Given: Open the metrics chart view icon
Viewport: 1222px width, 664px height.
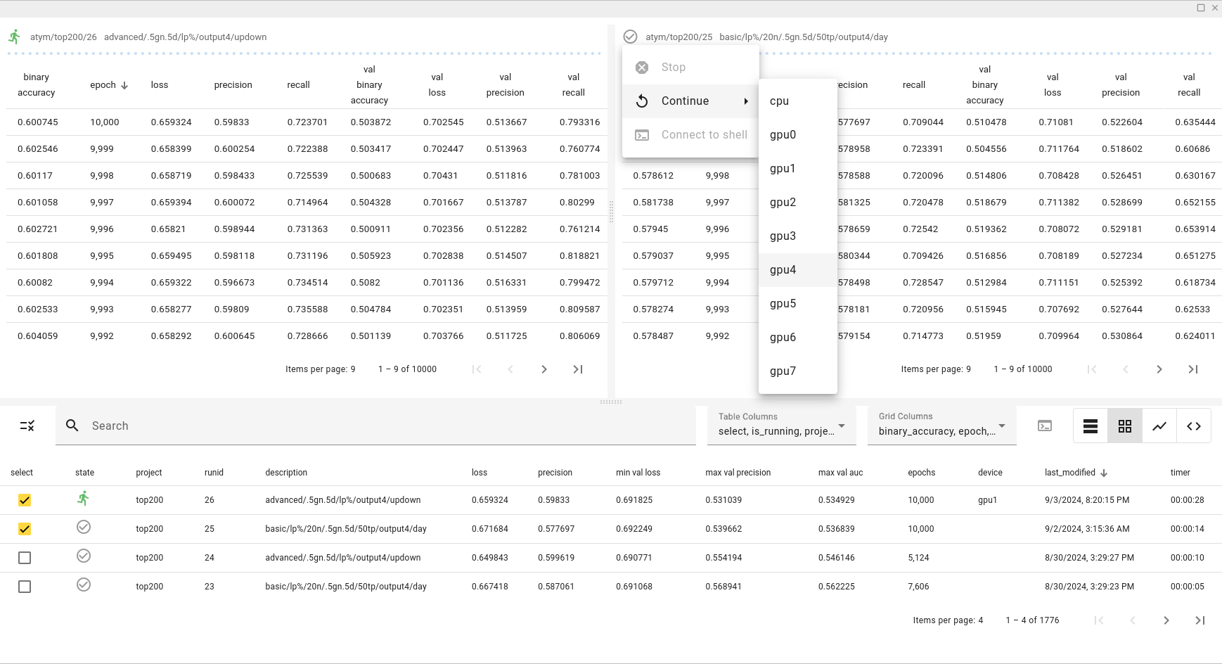Looking at the screenshot, I should coord(1159,426).
